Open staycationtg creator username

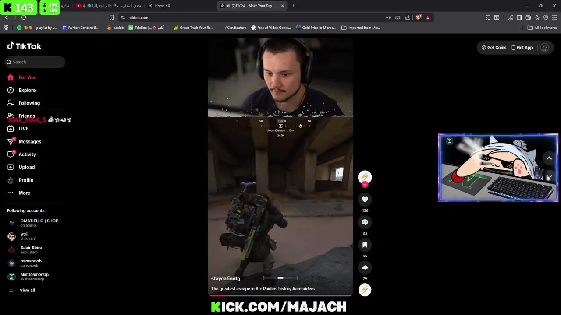pyautogui.click(x=226, y=279)
